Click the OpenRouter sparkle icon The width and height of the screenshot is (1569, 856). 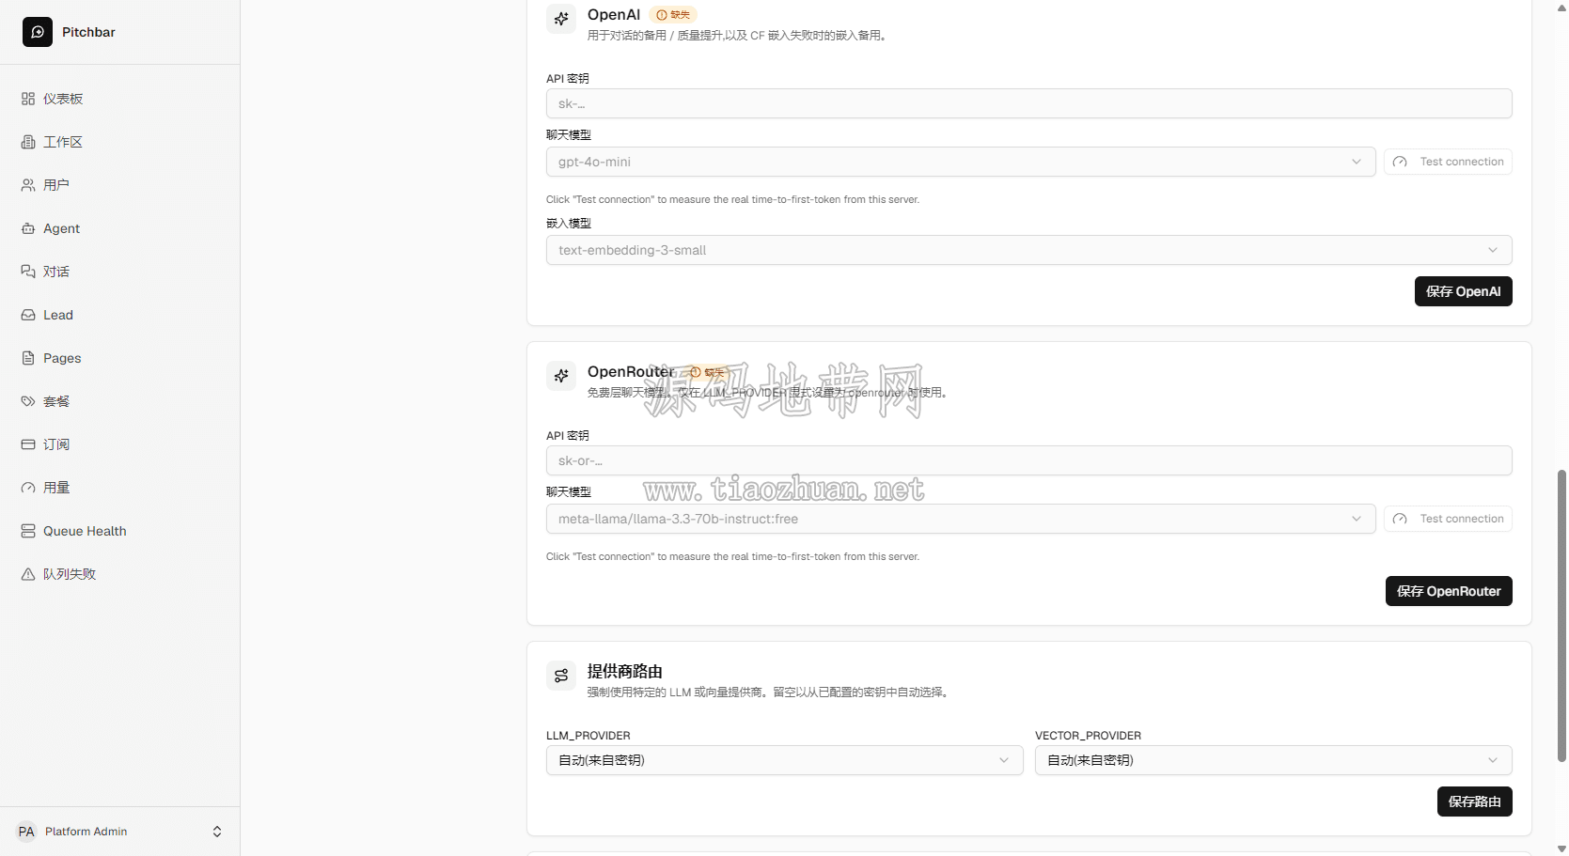(x=561, y=376)
